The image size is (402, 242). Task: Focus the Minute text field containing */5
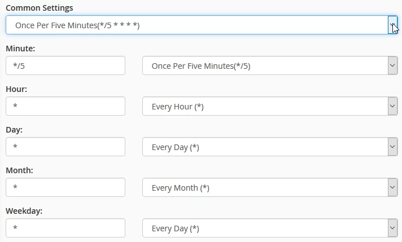[x=65, y=65]
